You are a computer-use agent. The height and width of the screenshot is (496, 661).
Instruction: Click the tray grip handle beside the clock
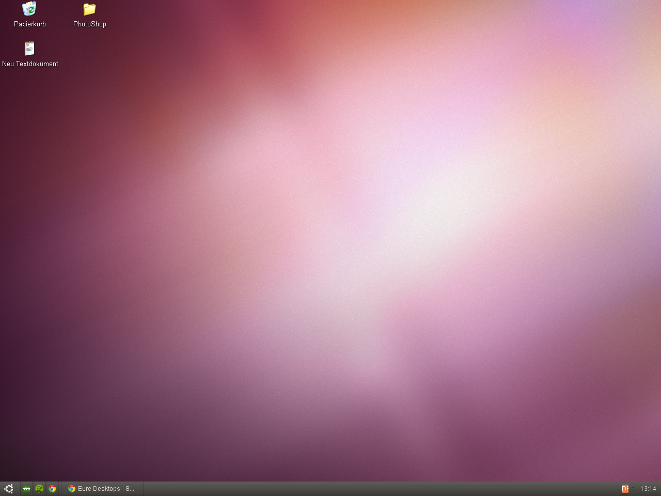[633, 488]
